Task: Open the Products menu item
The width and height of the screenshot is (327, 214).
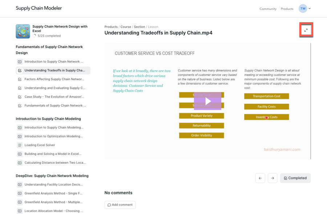Action: tap(287, 9)
